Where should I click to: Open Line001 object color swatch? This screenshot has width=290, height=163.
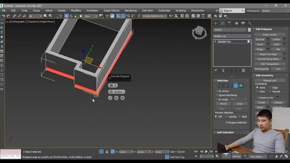[x=249, y=30]
